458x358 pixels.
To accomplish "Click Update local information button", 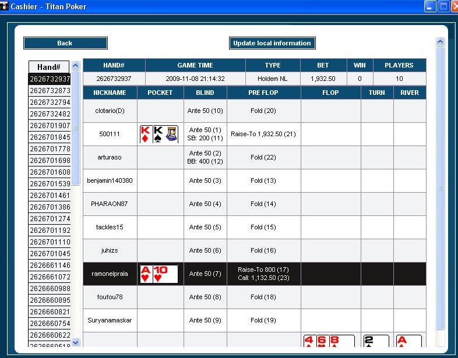I will [x=272, y=43].
